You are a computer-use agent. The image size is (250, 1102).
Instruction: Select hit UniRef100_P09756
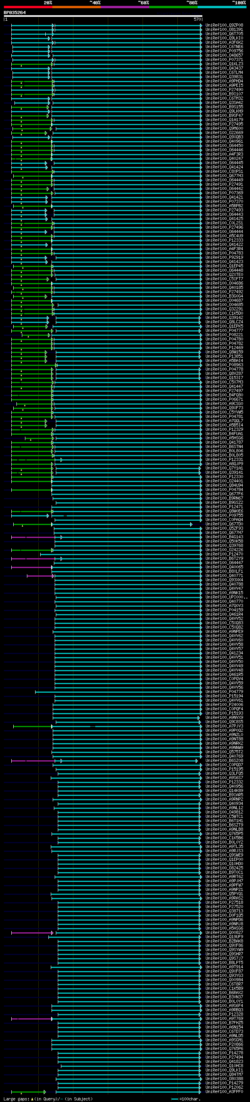(x=224, y=51)
